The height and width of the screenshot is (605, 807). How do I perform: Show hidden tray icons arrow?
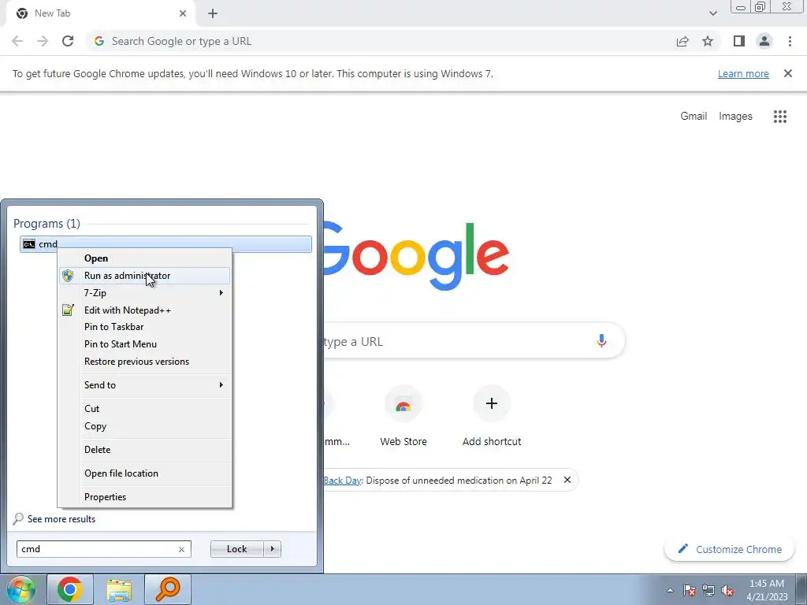(x=670, y=590)
